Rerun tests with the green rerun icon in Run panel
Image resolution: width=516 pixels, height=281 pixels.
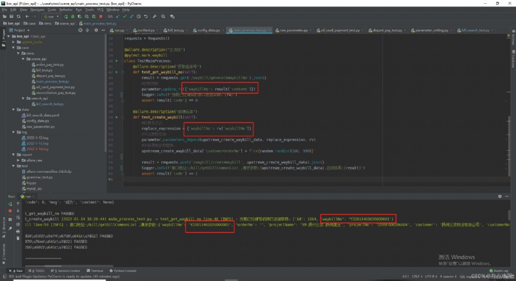coord(10,204)
